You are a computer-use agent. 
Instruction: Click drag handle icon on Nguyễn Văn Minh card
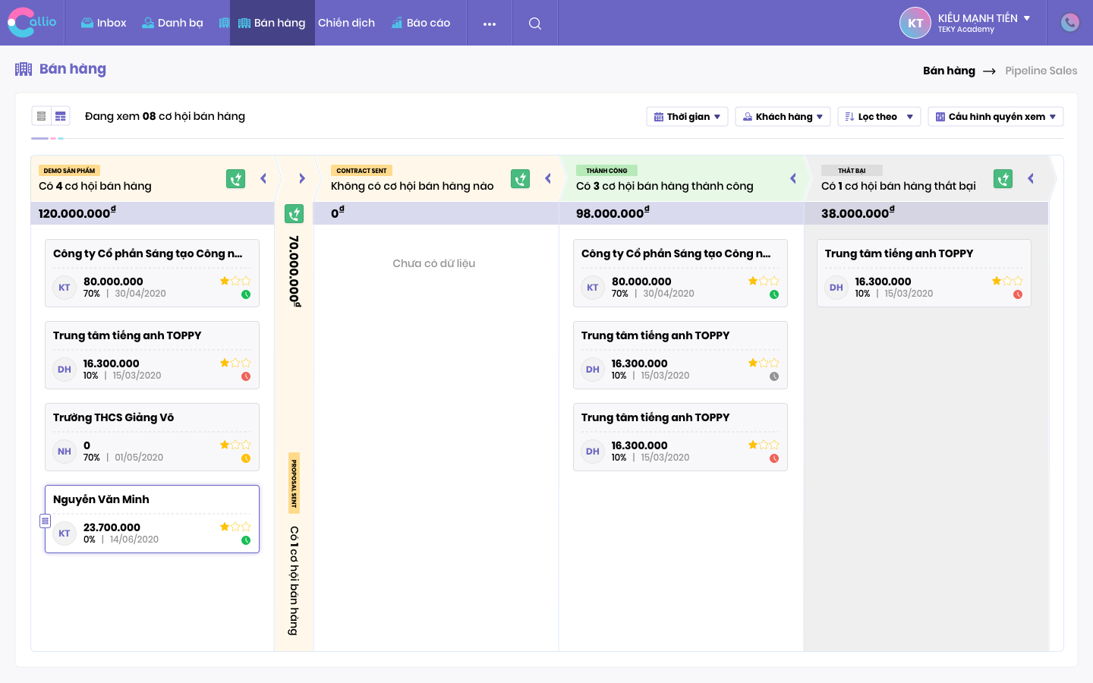(x=45, y=521)
